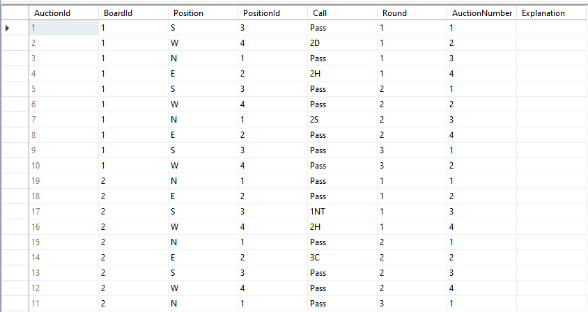Click the 2S call cell

click(343, 120)
